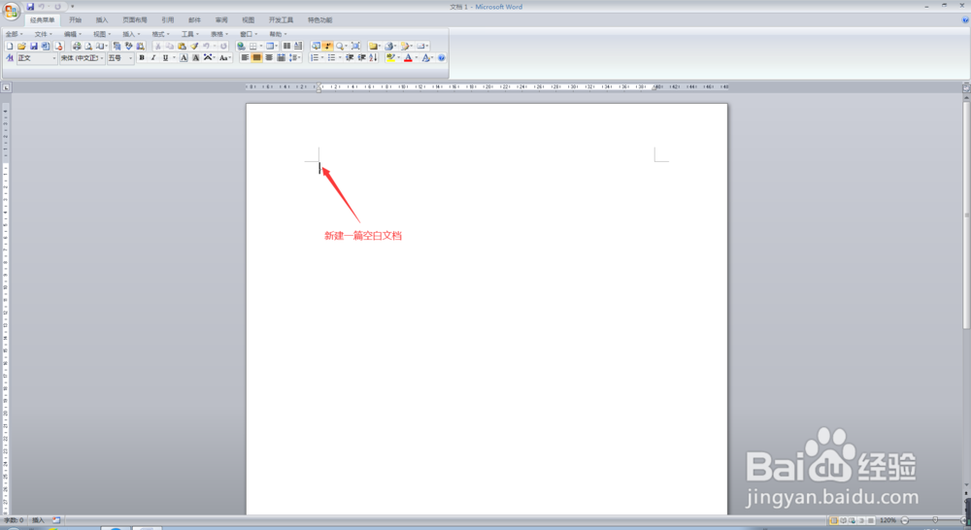Click the toolbar Save icon beside Open
Image resolution: width=971 pixels, height=530 pixels.
pyautogui.click(x=33, y=46)
